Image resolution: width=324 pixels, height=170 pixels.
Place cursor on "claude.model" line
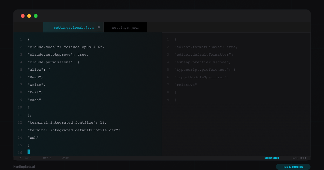click(x=66, y=47)
